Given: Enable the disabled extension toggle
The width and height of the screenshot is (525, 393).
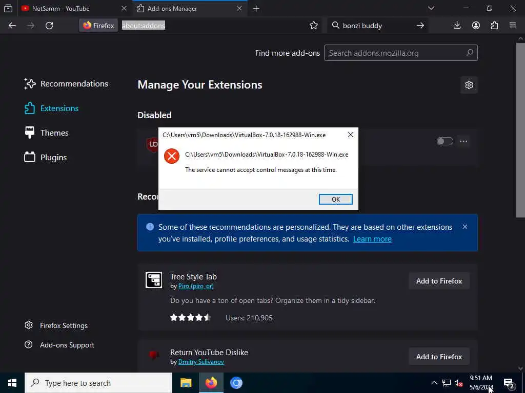Looking at the screenshot, I should tap(445, 141).
